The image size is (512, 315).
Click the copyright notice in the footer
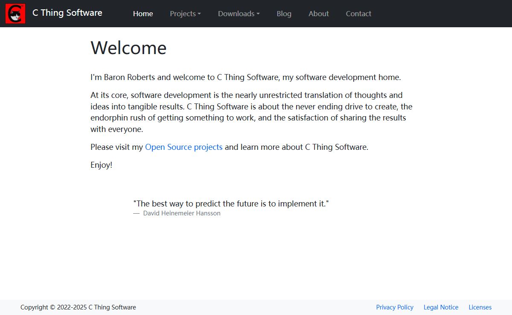(78, 307)
